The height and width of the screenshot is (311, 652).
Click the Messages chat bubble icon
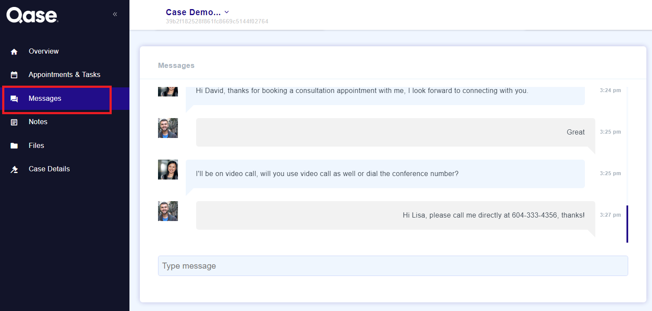coord(14,99)
